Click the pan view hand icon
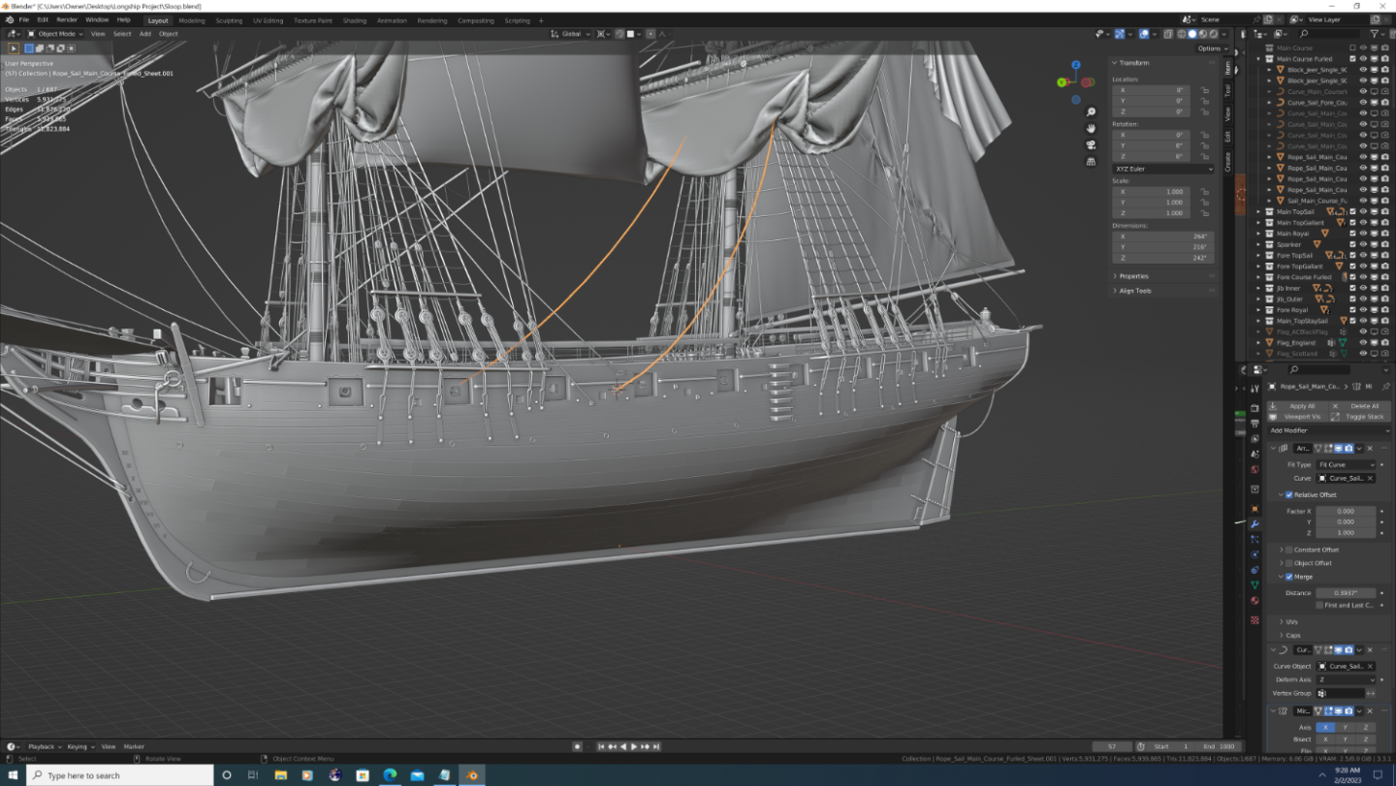The image size is (1396, 786). click(1091, 129)
